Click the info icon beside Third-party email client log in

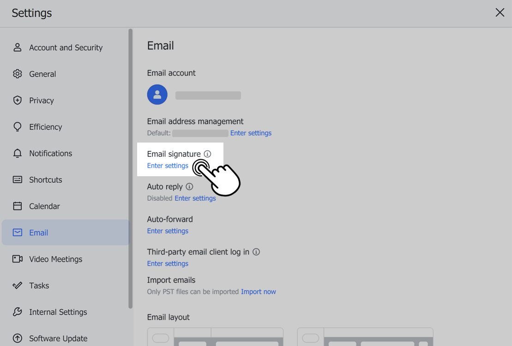(256, 252)
